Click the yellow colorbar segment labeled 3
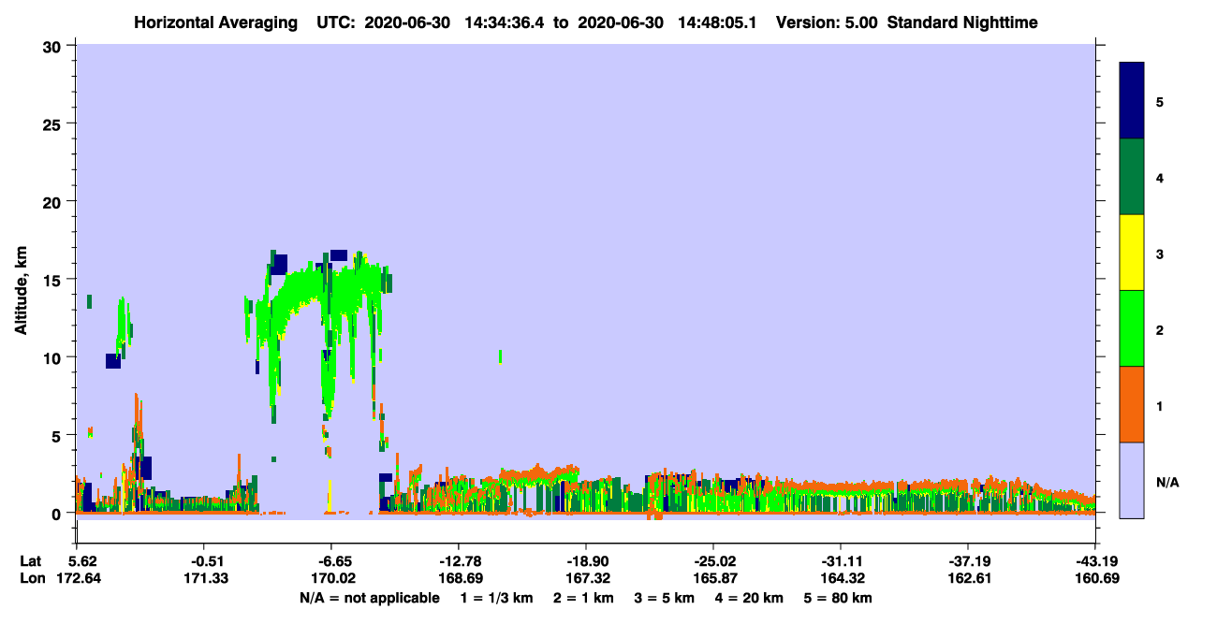This screenshot has height=624, width=1217. click(x=1132, y=253)
